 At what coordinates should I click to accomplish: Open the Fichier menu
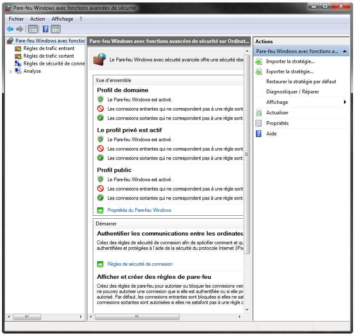coord(16,19)
